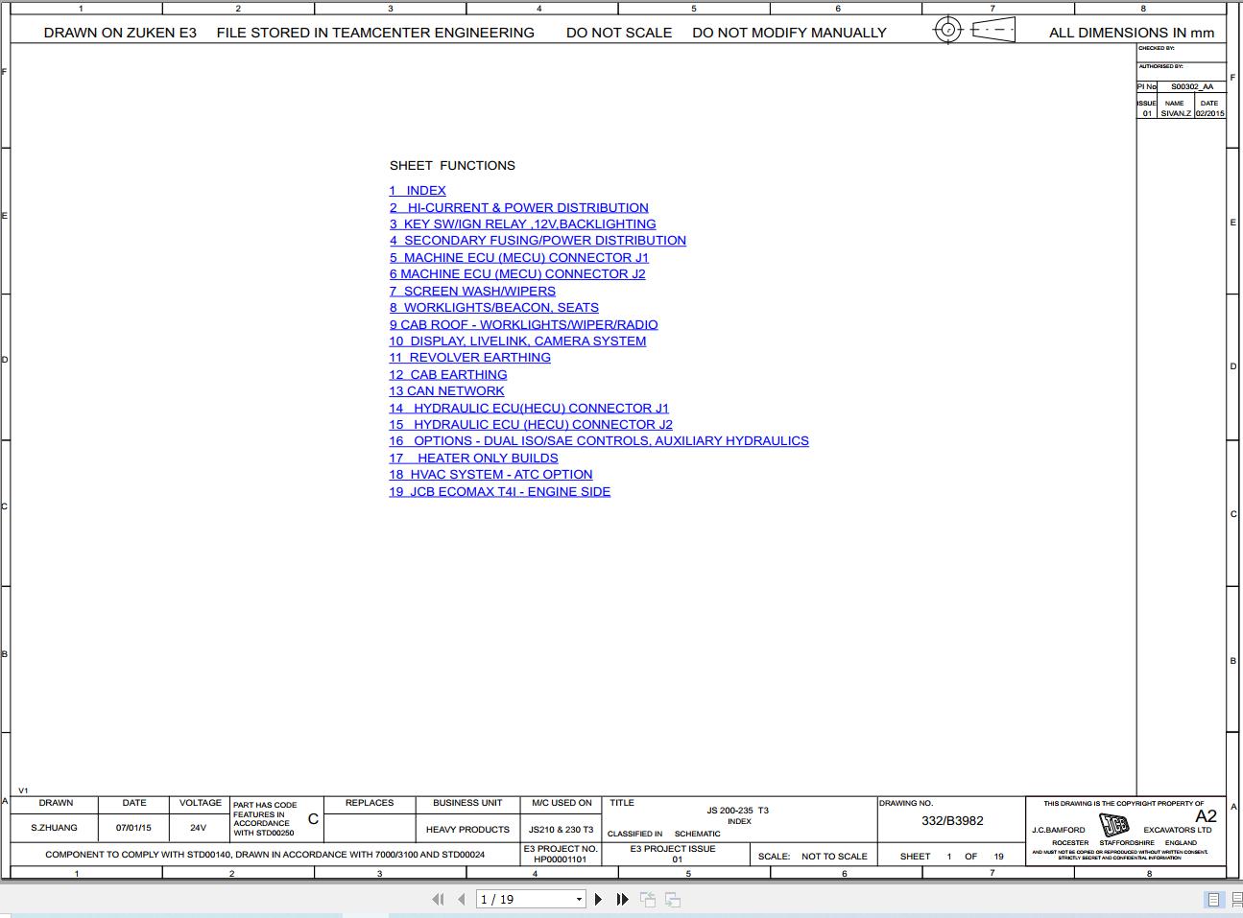Open the CAB EARTHING sheet link
This screenshot has height=918, width=1243.
pos(447,374)
